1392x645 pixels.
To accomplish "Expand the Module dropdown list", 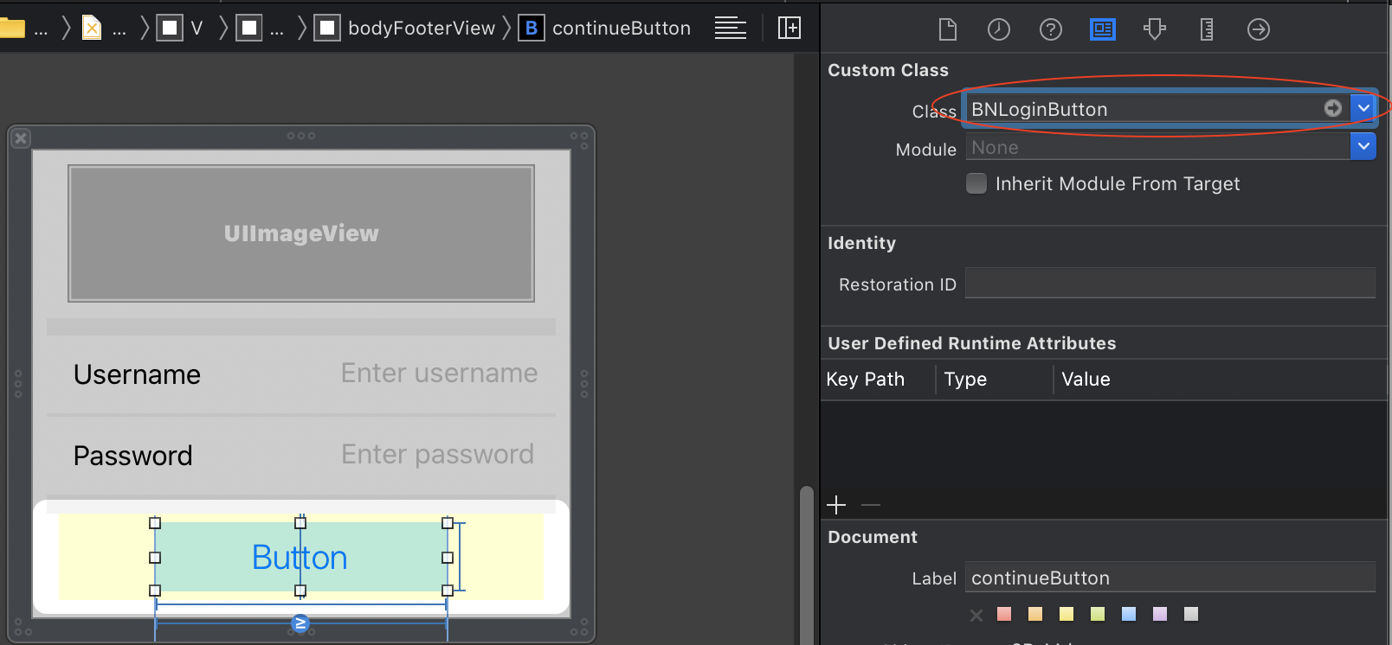I will click(1363, 147).
